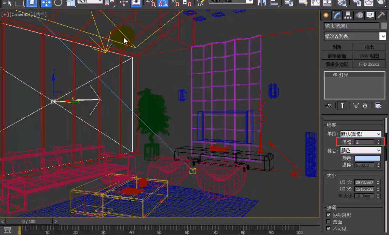Click the Pin Stack icon

click(x=329, y=106)
